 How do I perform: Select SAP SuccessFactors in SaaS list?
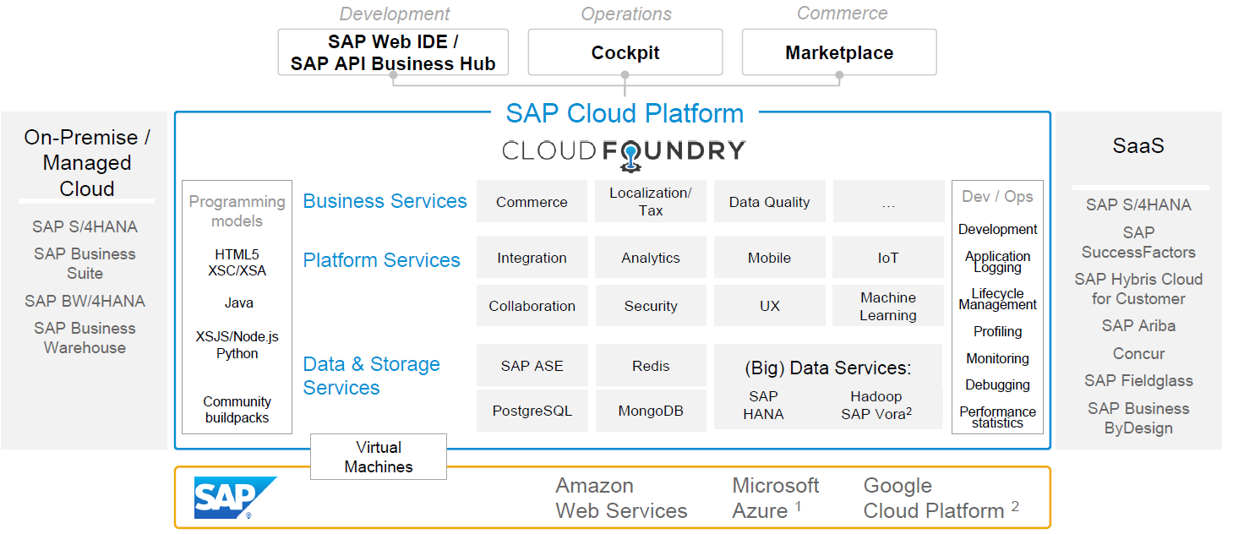point(1138,242)
